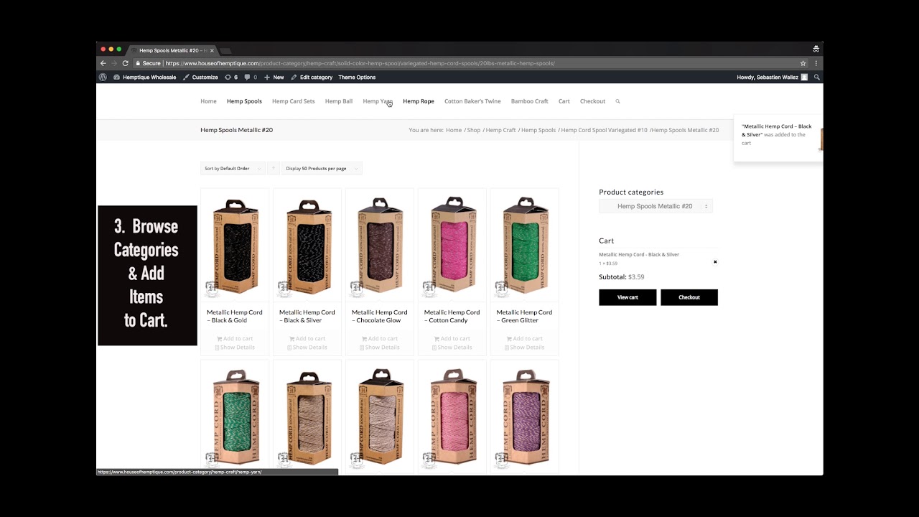919x517 pixels.
Task: Click Shop in breadcrumb trail
Action: coord(474,130)
